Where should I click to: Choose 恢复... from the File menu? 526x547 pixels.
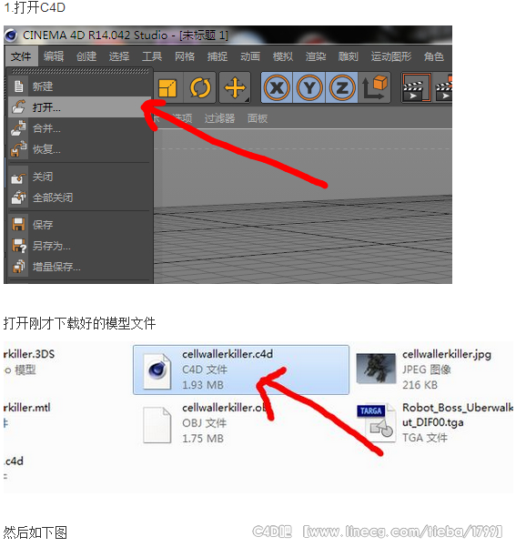pyautogui.click(x=79, y=149)
